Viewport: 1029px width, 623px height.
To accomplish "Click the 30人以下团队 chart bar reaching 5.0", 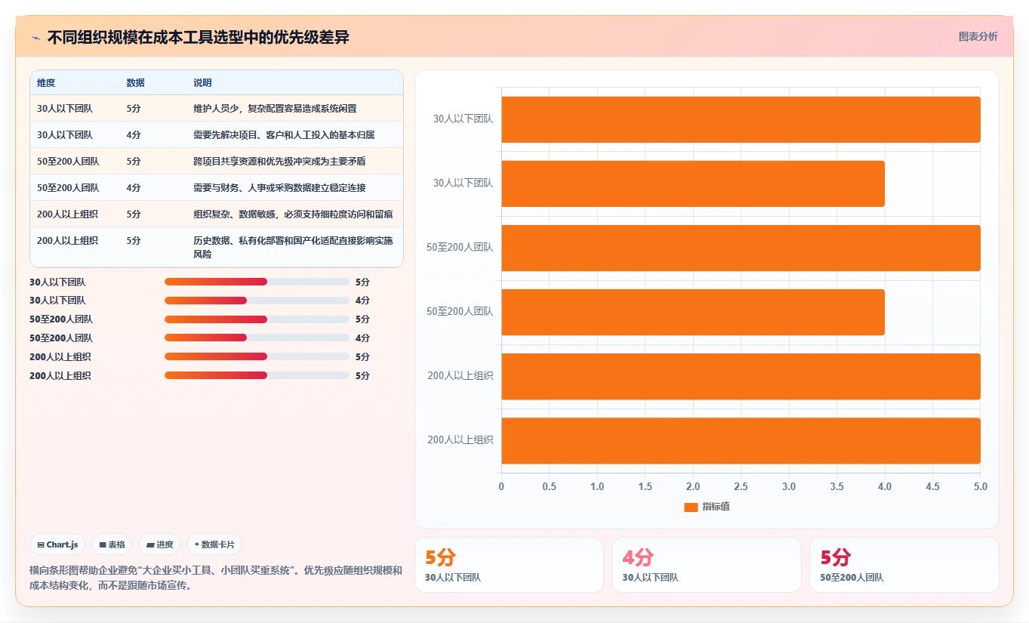I will pos(741,119).
